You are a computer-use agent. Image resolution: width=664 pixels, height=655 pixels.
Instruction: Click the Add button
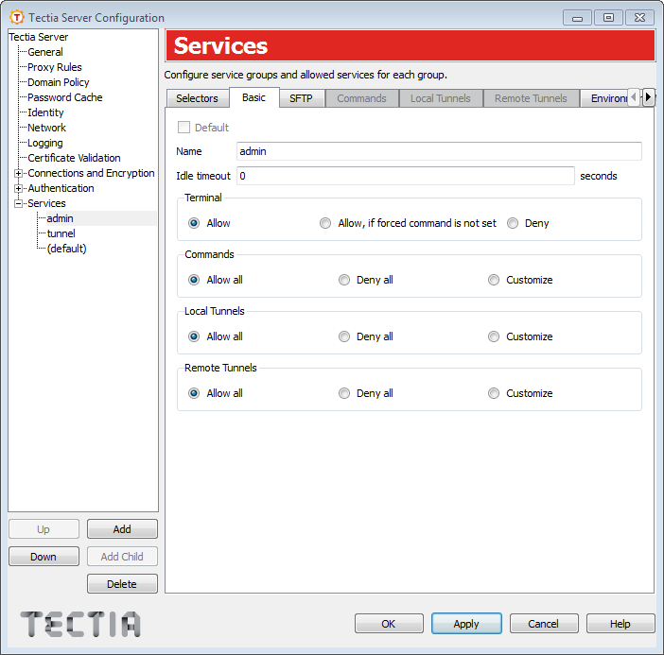point(122,529)
